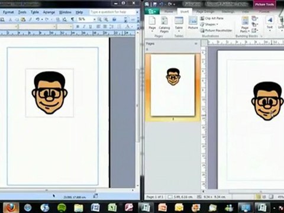Screen dimensions: 284x213
Task: Switch to the Mailings ribbon tab
Action: point(228,11)
